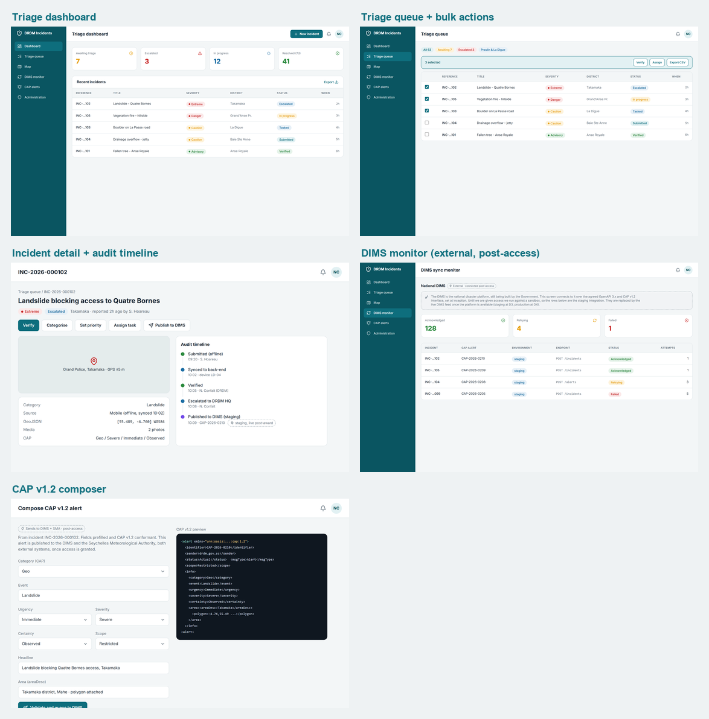Click the DRDM Incidents shield logo in Triage dashboard sidebar
The image size is (709, 719).
tap(19, 33)
